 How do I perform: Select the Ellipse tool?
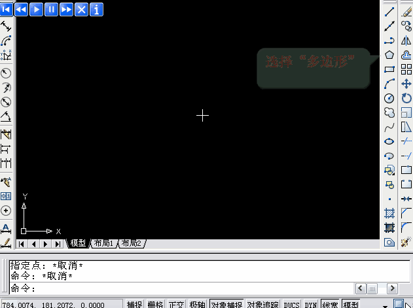click(x=389, y=141)
